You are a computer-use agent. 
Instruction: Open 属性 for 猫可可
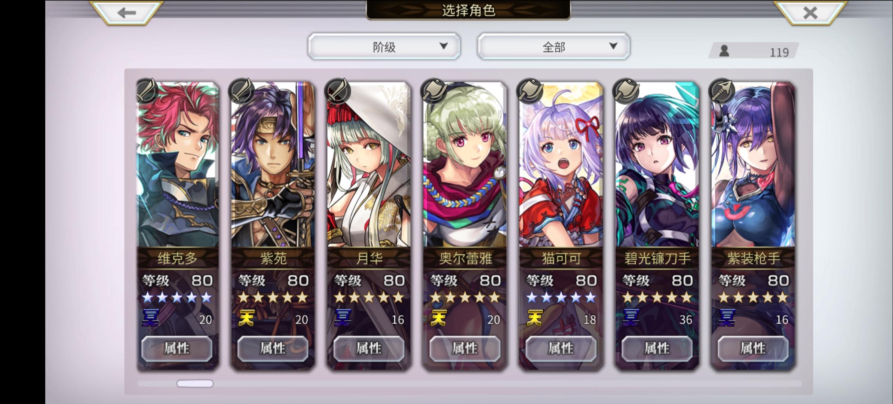pyautogui.click(x=561, y=349)
